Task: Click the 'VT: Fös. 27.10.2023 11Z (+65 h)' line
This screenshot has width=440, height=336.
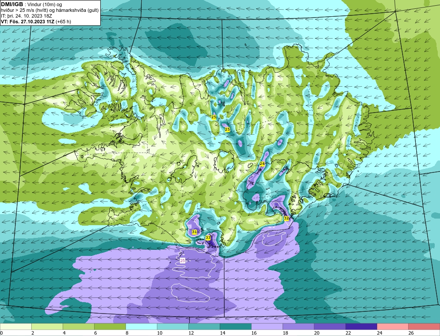Action: point(36,22)
